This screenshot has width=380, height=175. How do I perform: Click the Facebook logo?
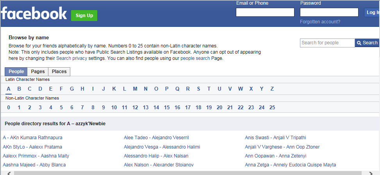(x=34, y=14)
